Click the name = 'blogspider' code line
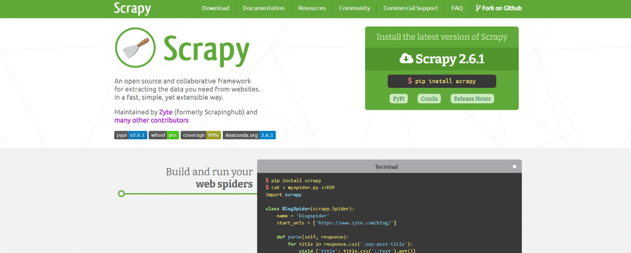This screenshot has width=631, height=253. pyautogui.click(x=303, y=216)
